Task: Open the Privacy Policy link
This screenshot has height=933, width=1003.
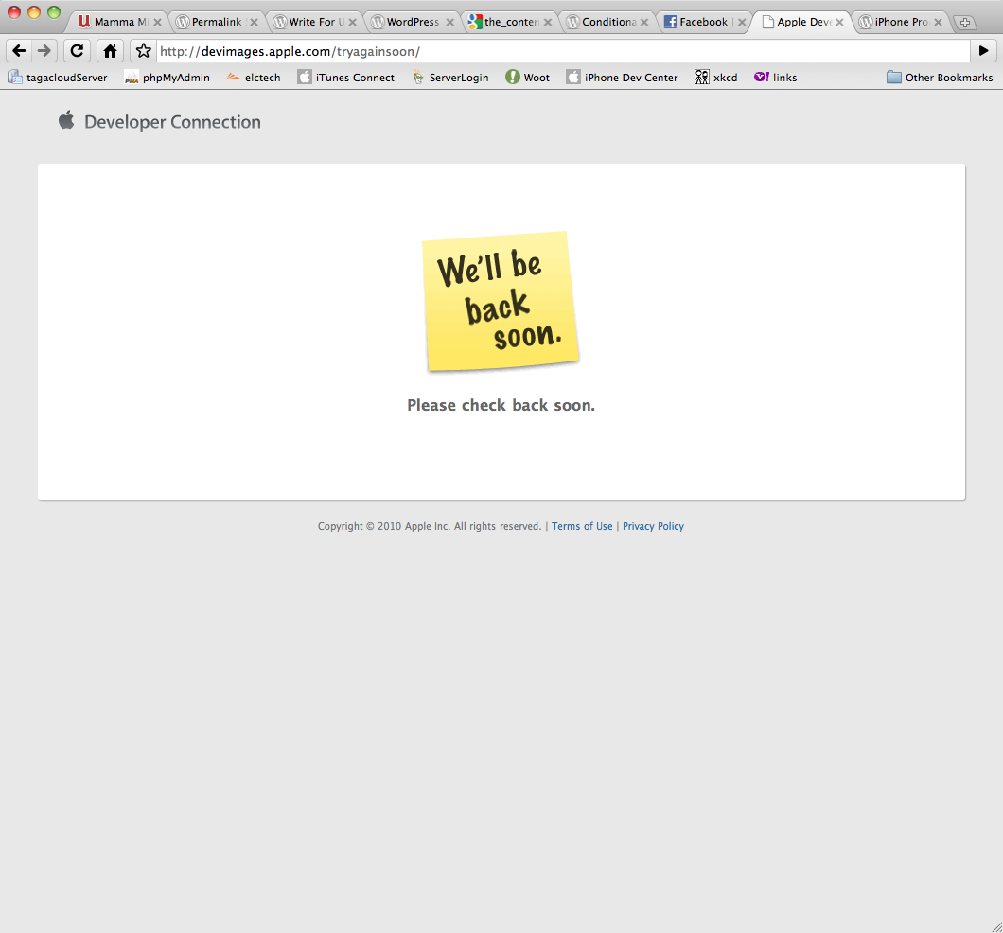Action: 653,526
